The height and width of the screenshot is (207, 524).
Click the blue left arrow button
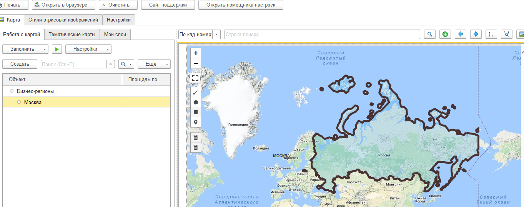tap(461, 34)
